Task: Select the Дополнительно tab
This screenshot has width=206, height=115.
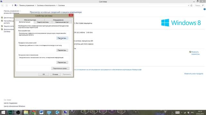Action: click(x=24, y=22)
